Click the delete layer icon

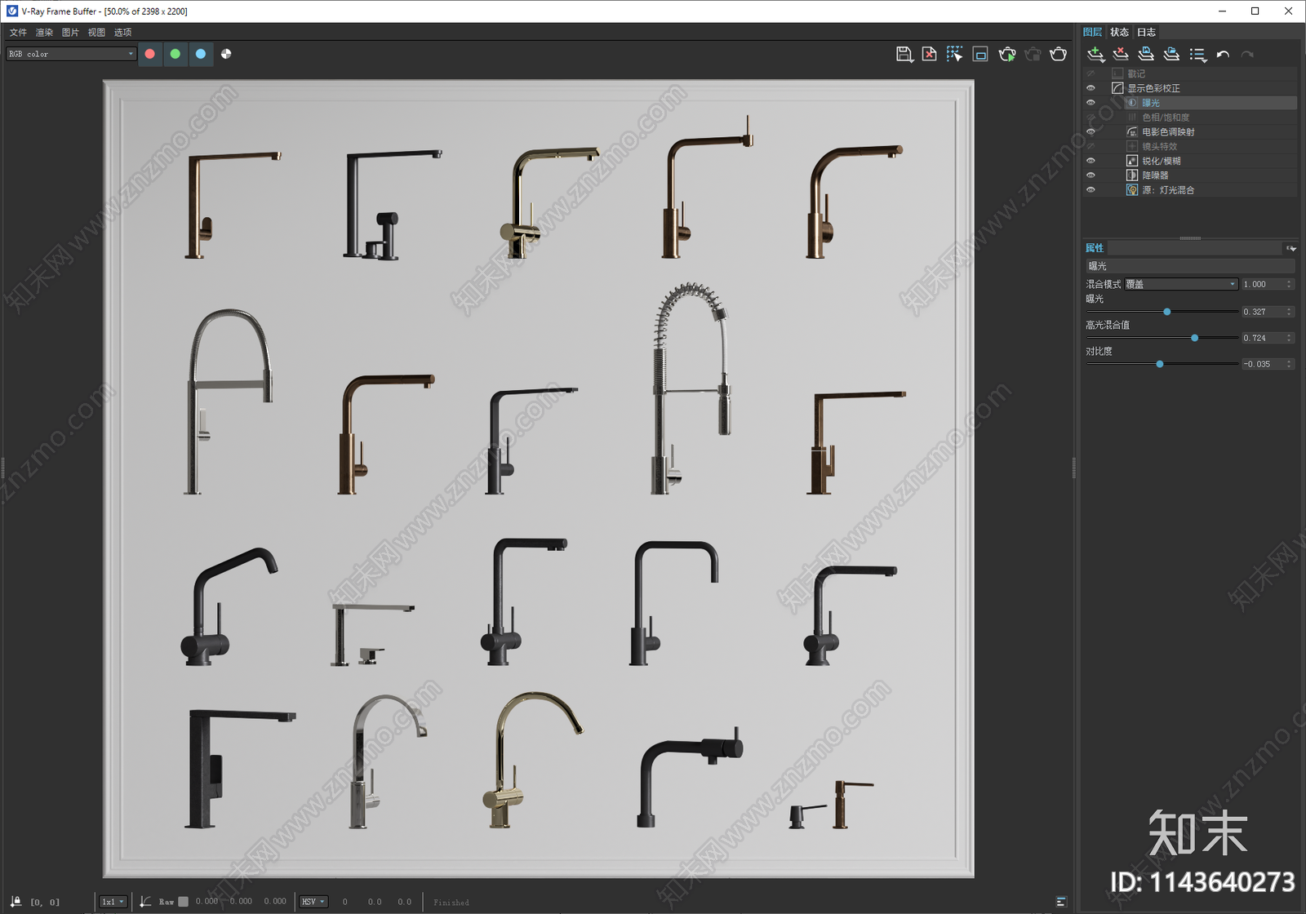coord(1121,55)
